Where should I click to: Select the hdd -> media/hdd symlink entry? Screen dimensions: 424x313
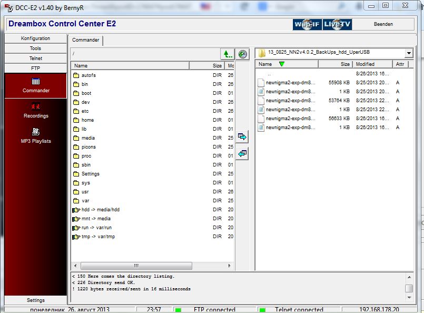(100, 210)
